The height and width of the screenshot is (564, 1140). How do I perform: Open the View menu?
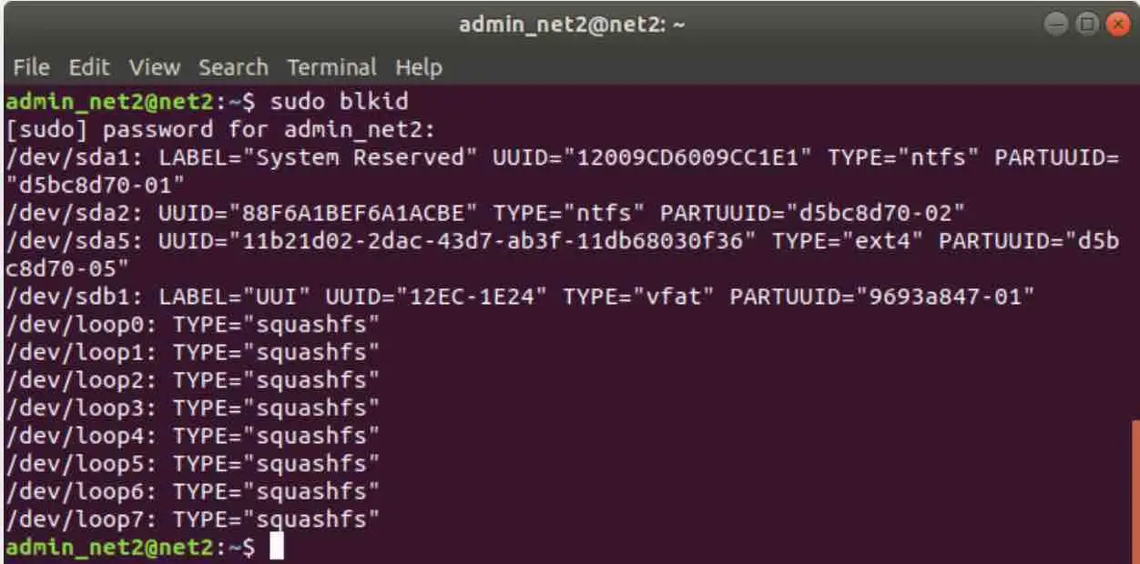155,67
